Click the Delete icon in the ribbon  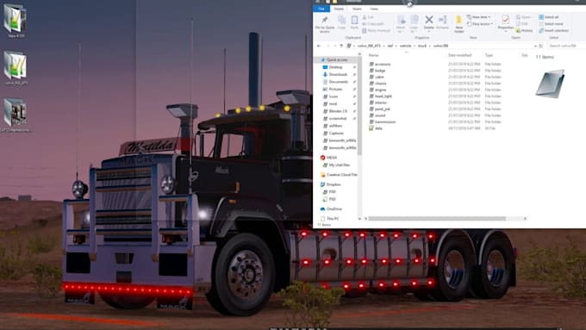tap(428, 22)
